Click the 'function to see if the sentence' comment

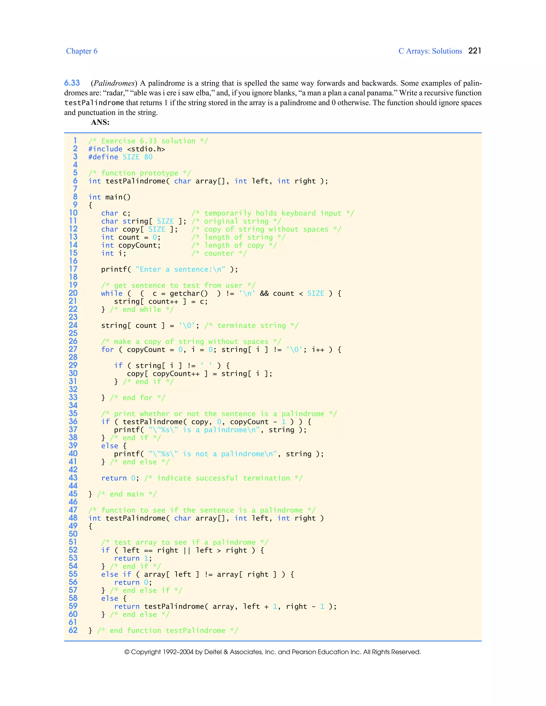coord(202,510)
